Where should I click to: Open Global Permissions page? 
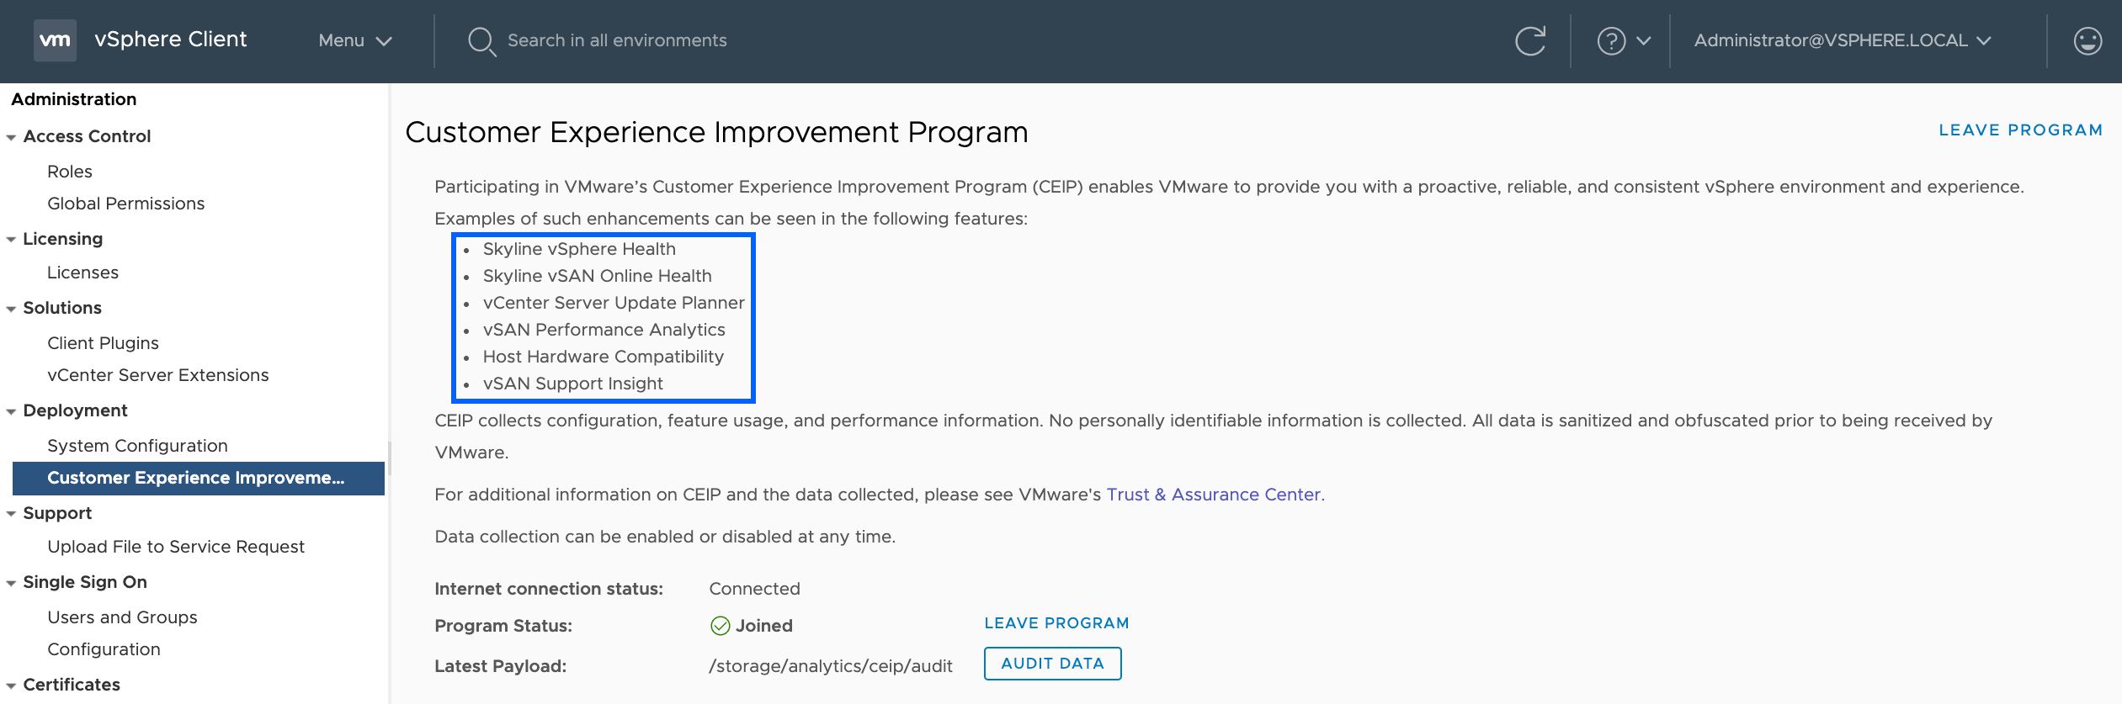(125, 204)
